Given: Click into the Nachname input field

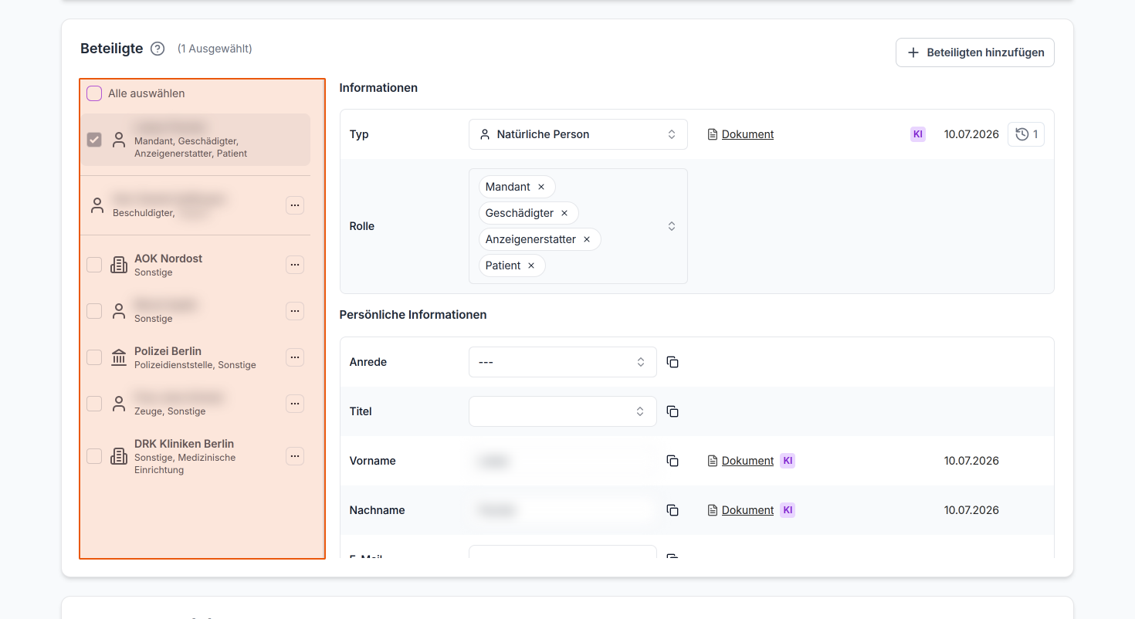Looking at the screenshot, I should coord(563,510).
